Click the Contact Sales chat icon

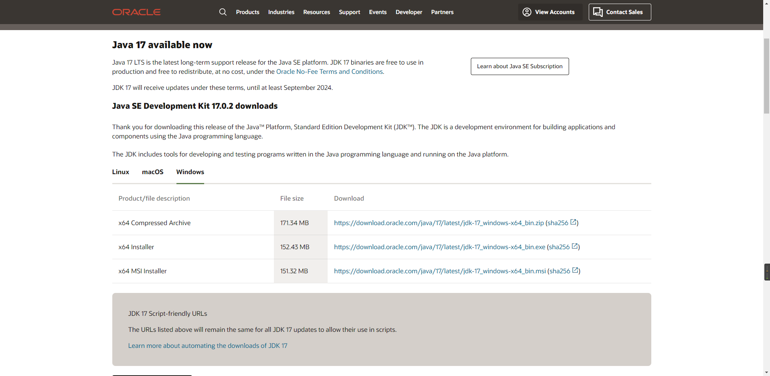[598, 12]
